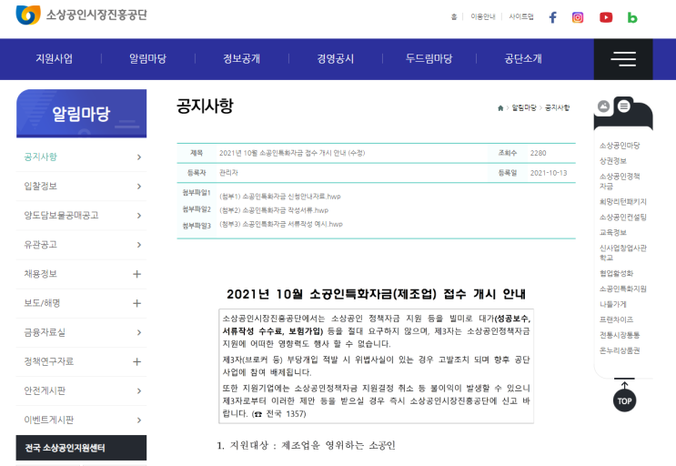Click the 양도담보물공매공고 row chevron
676x466 pixels.
click(139, 216)
